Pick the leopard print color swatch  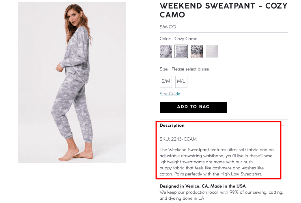(197, 51)
